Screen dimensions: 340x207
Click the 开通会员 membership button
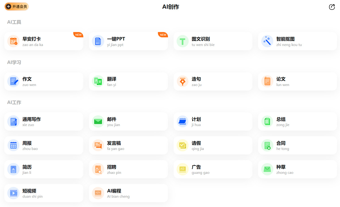tap(16, 6)
